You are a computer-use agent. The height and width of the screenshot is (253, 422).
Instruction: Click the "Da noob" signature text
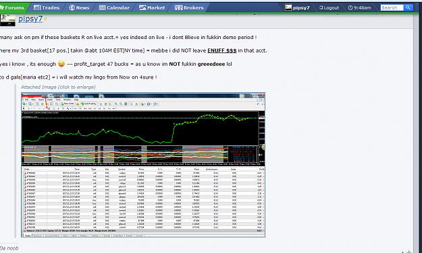9,248
